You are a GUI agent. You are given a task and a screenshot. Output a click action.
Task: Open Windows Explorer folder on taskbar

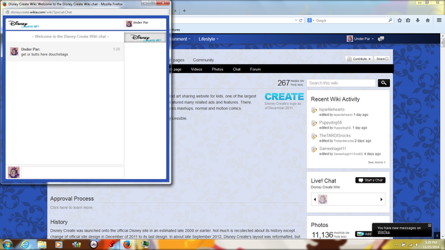[42, 244]
